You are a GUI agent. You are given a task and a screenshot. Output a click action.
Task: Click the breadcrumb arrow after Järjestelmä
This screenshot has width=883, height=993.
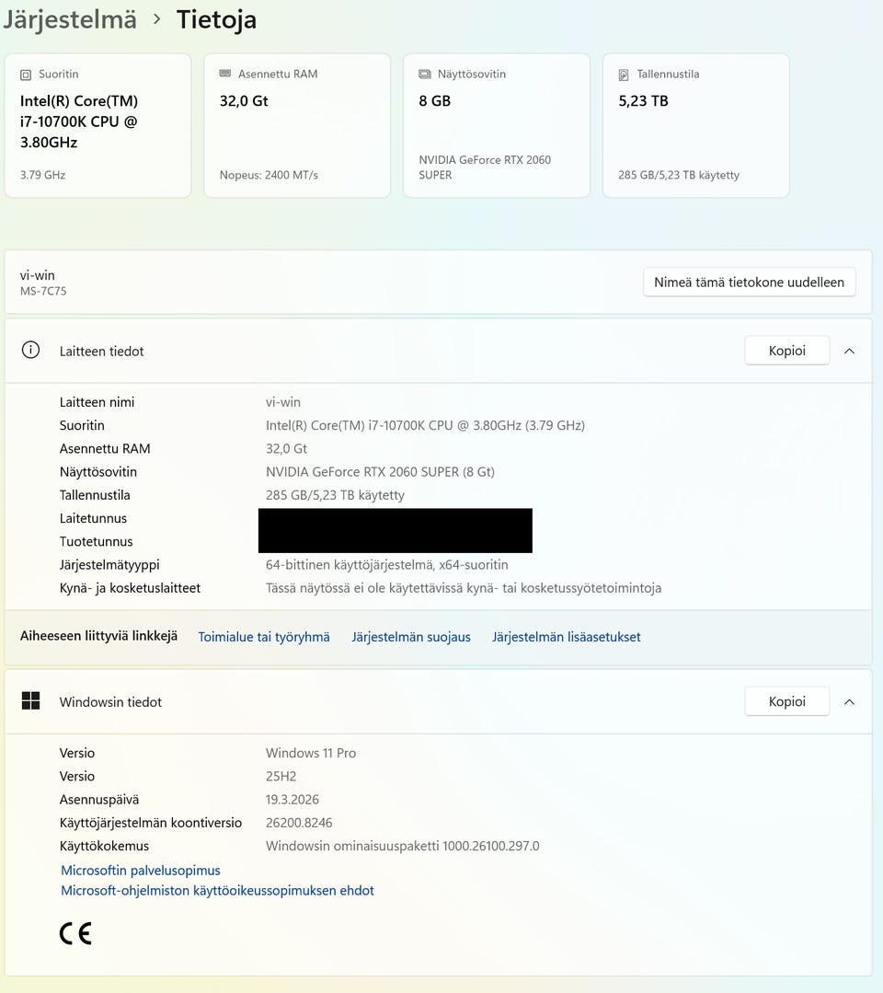pyautogui.click(x=157, y=19)
